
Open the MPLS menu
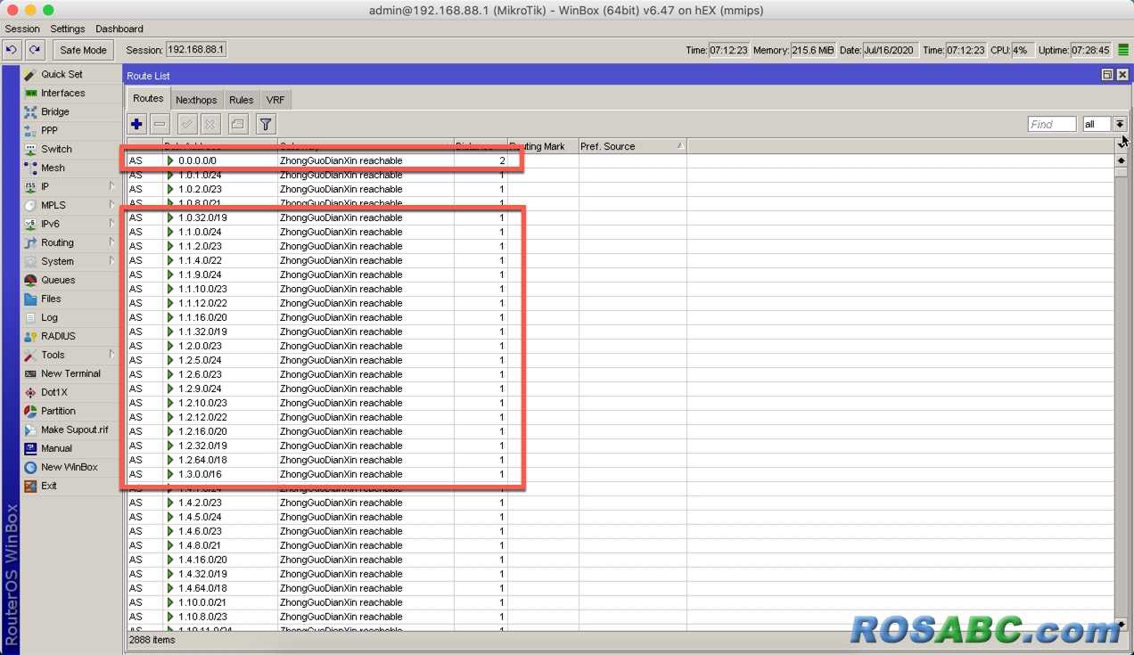(53, 206)
